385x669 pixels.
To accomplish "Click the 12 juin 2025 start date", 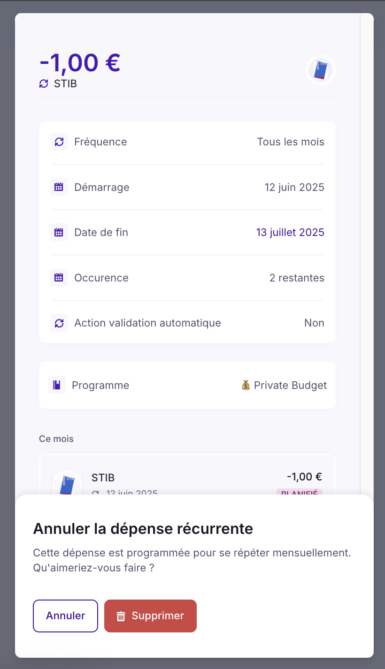I will pyautogui.click(x=294, y=187).
